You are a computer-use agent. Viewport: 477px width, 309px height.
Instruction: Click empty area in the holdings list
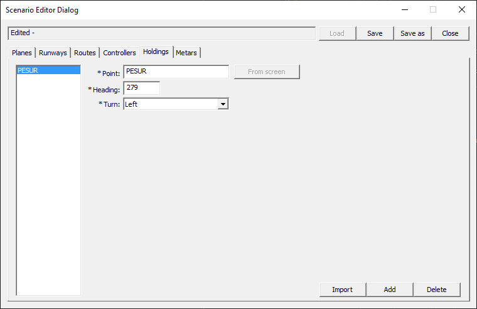point(48,188)
